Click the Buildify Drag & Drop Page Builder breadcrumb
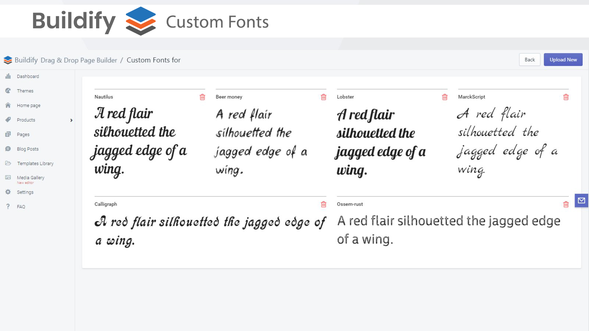 [x=66, y=60]
